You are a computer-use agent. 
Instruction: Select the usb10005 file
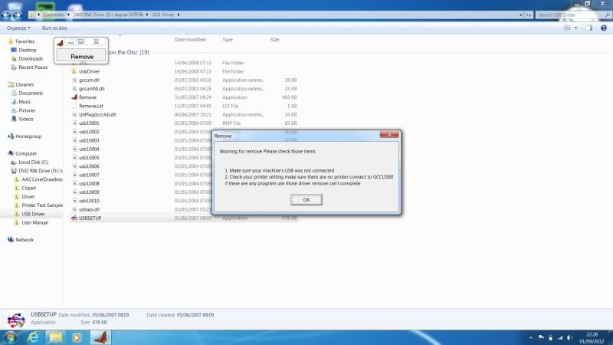pos(89,157)
